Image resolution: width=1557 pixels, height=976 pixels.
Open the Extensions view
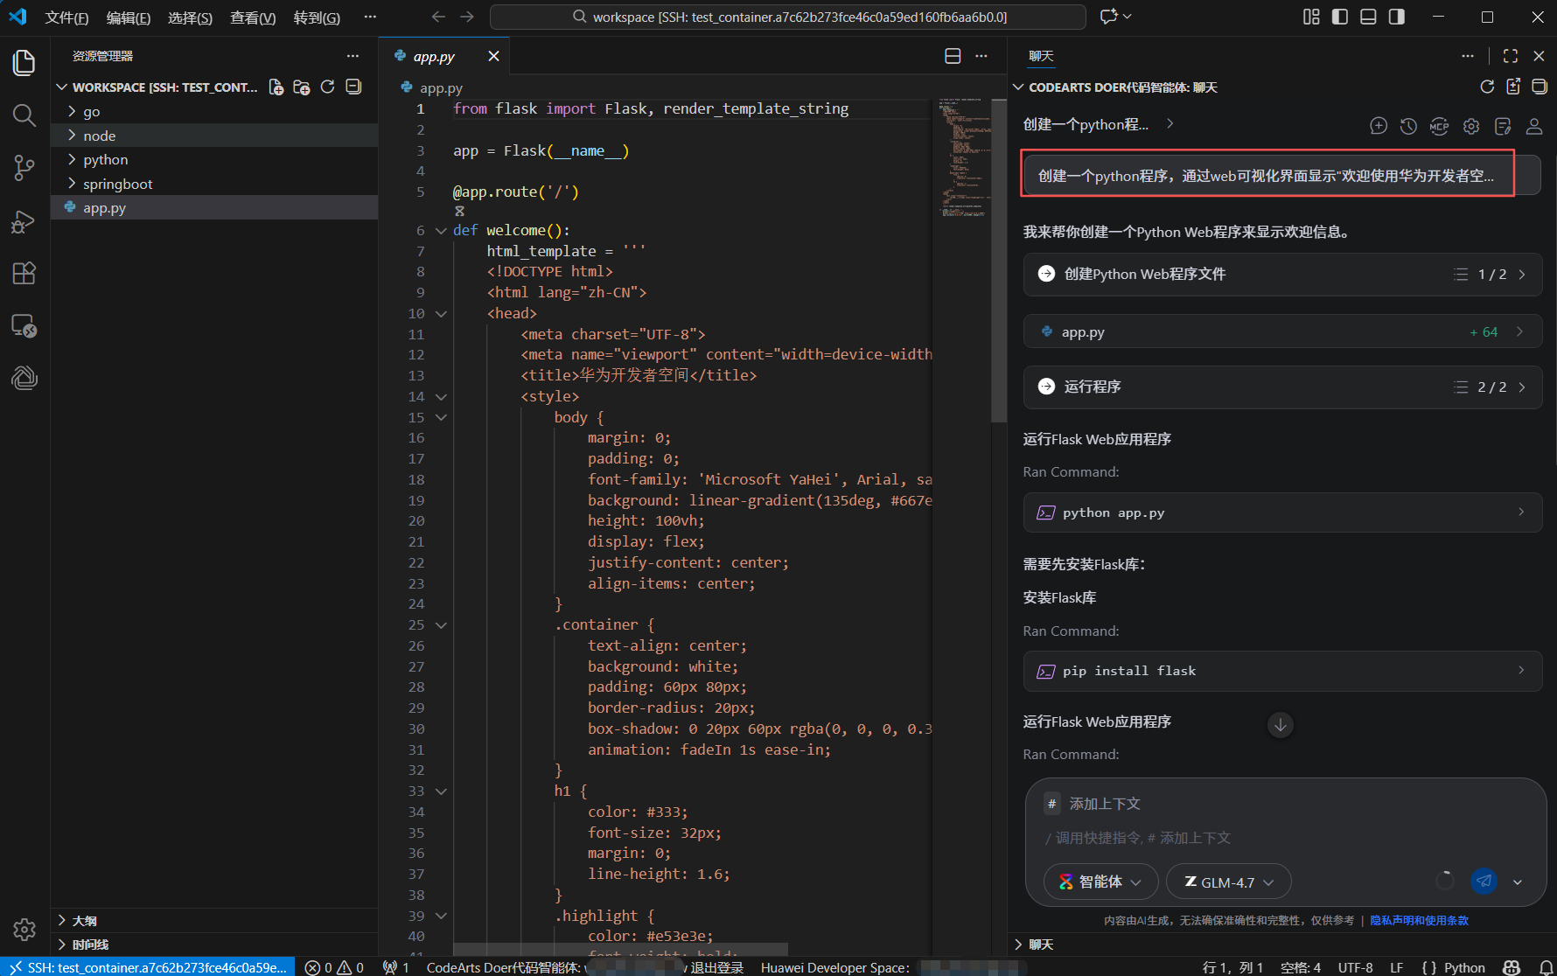(24, 273)
